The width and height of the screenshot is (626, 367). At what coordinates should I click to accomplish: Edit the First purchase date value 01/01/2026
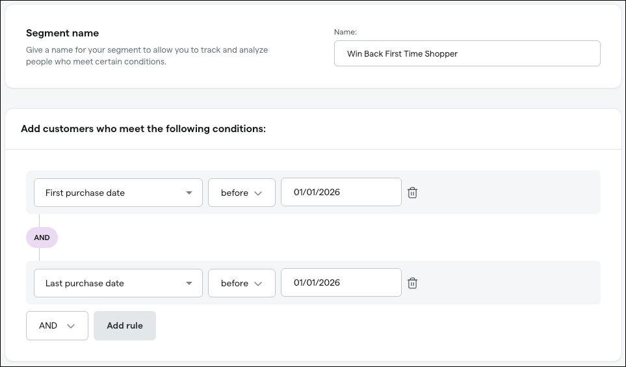[341, 193]
